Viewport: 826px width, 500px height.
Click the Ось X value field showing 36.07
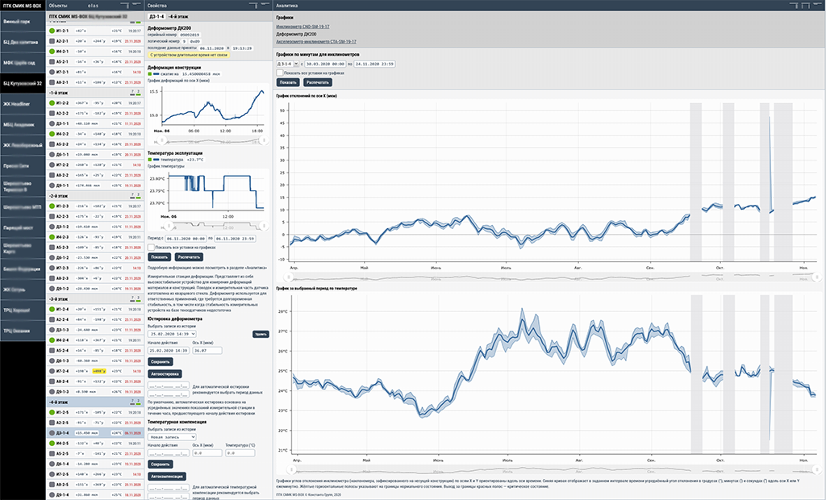click(x=208, y=351)
